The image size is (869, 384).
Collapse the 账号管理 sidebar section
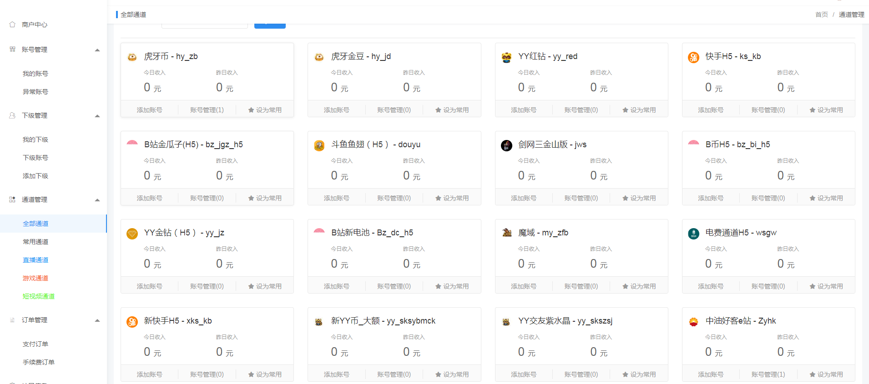coord(97,50)
